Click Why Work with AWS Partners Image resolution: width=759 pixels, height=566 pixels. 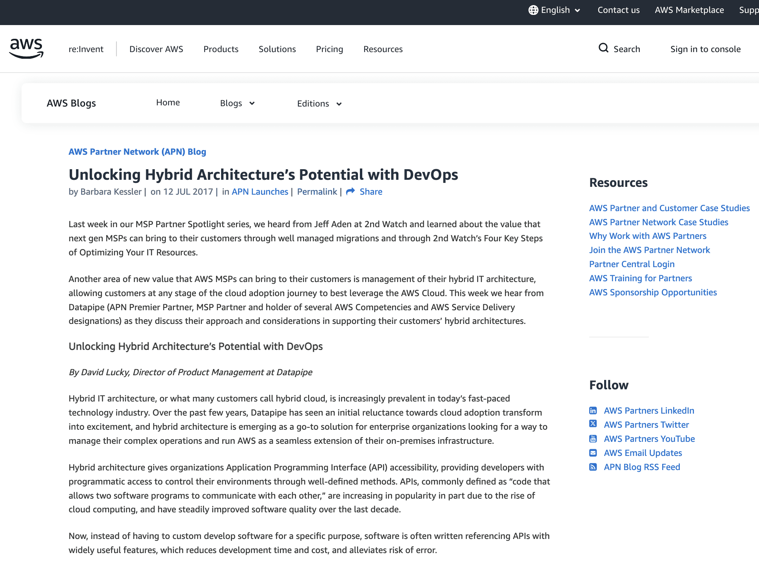click(x=648, y=236)
